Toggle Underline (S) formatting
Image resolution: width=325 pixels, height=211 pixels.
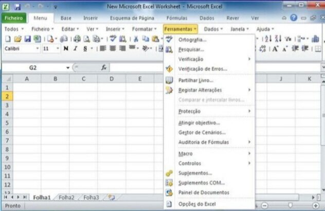[x=85, y=49]
